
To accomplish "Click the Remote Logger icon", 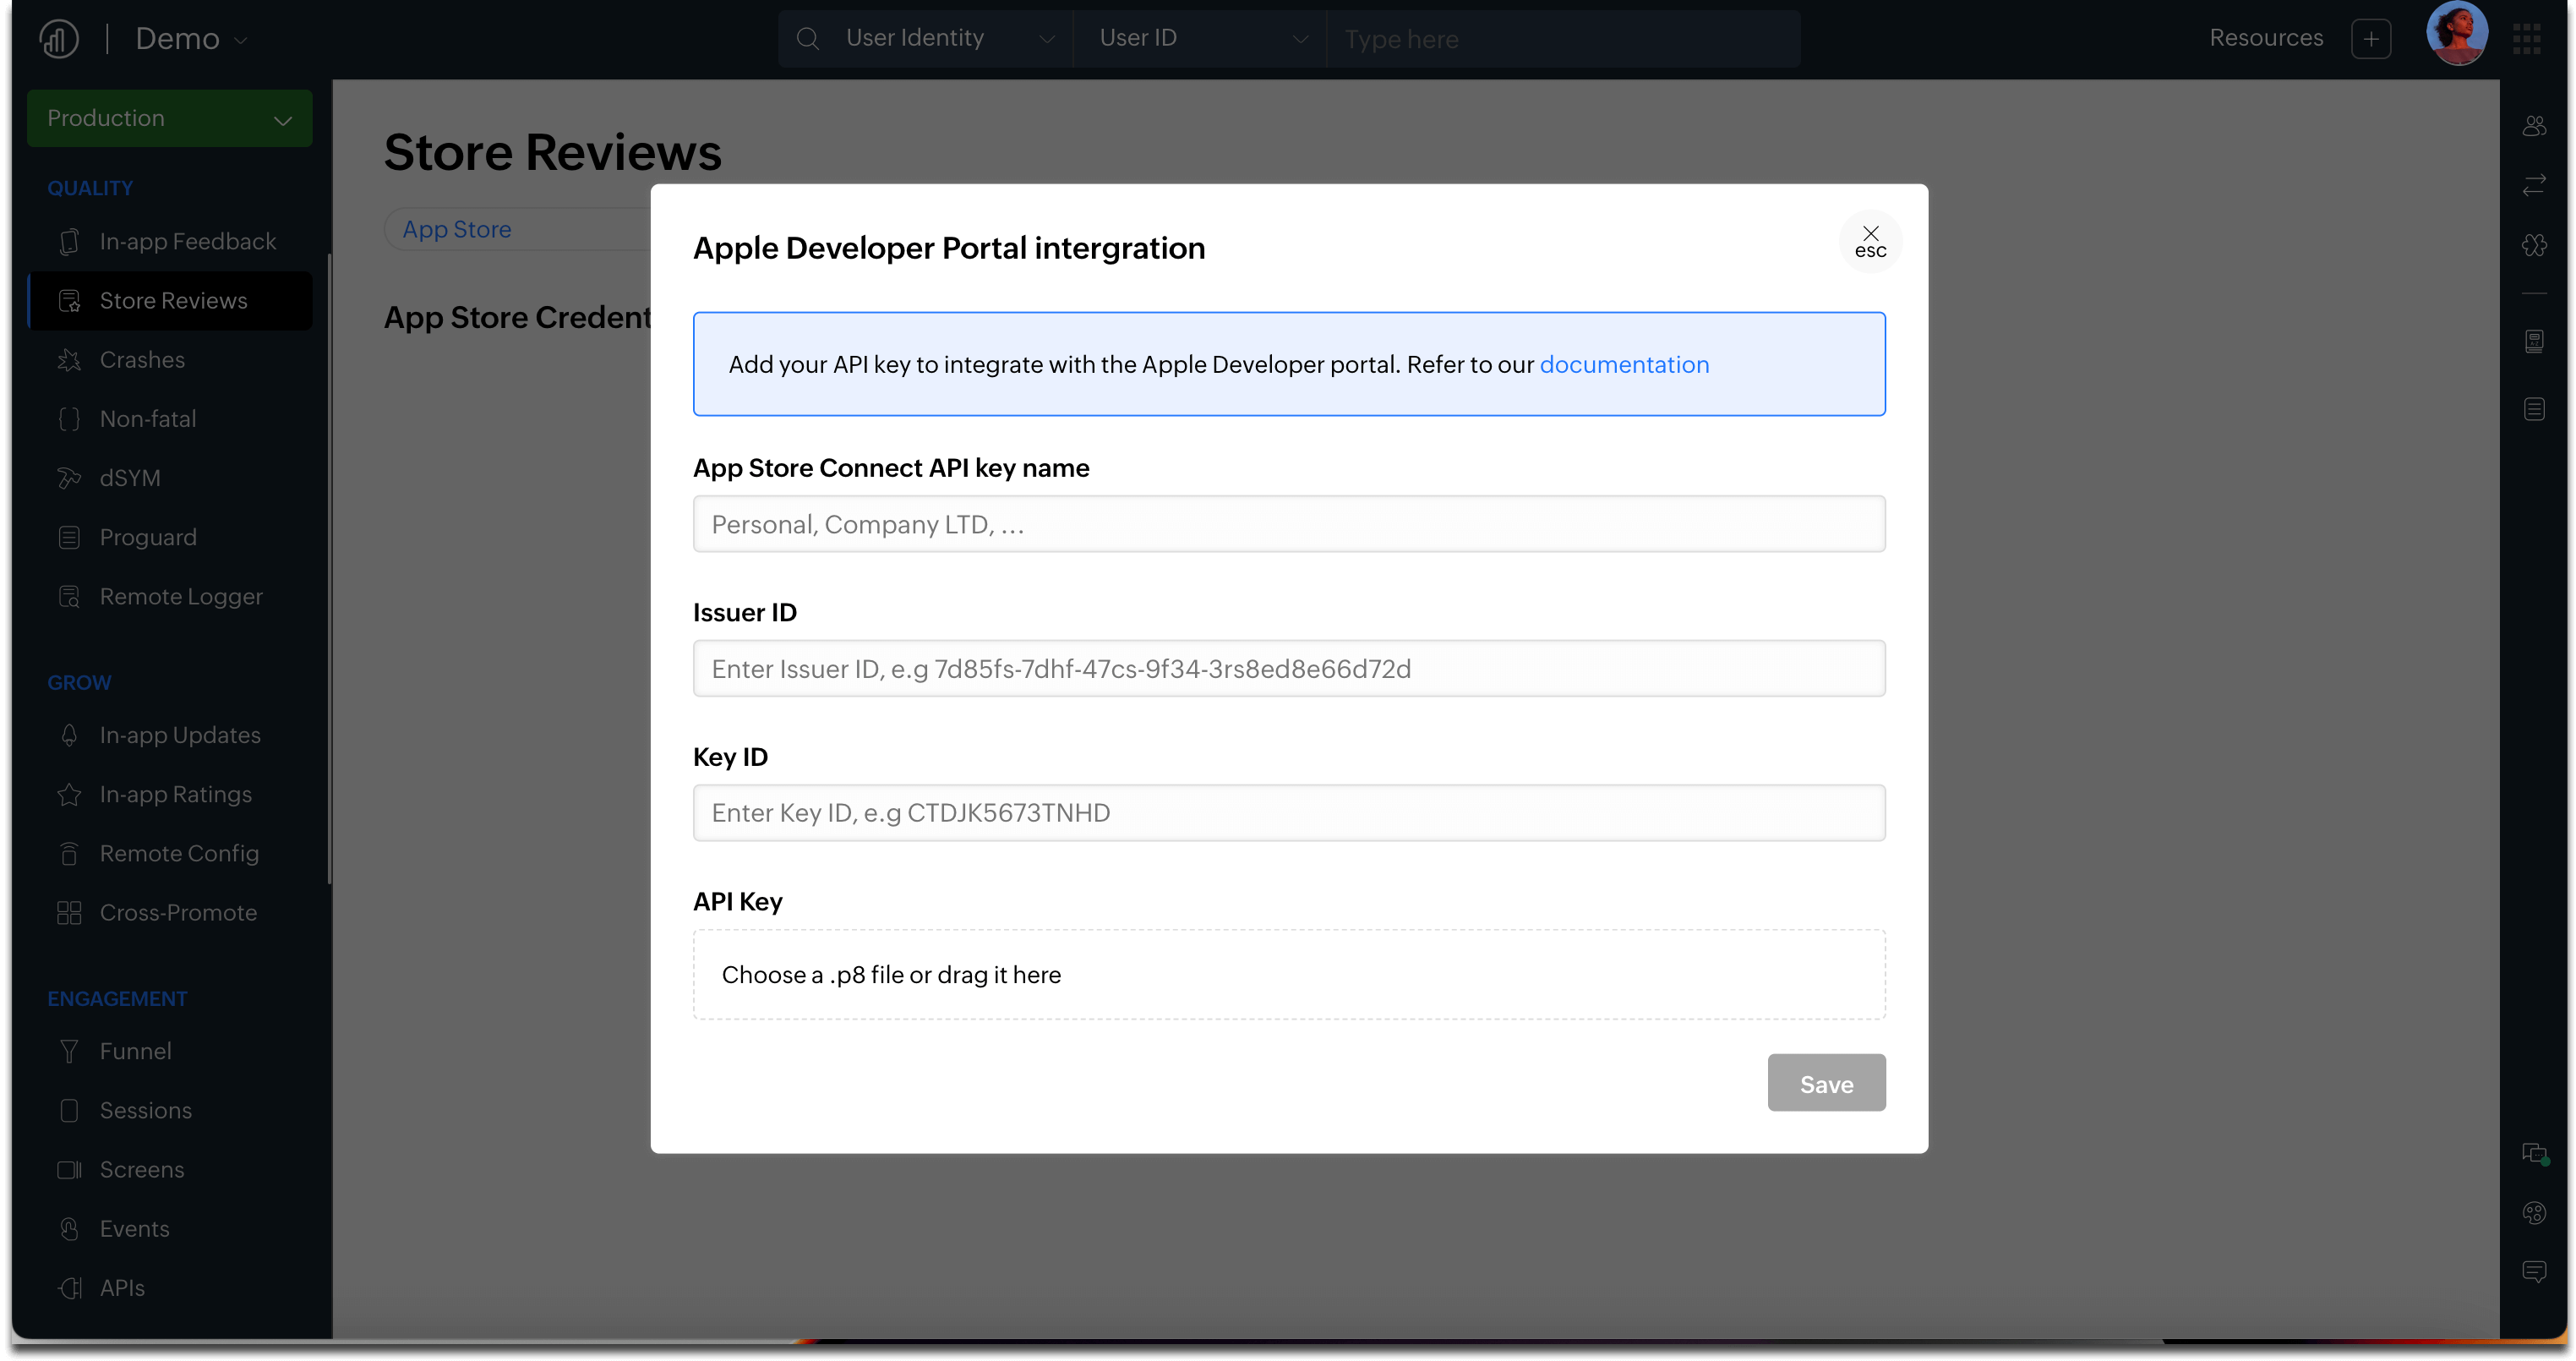I will 69,597.
